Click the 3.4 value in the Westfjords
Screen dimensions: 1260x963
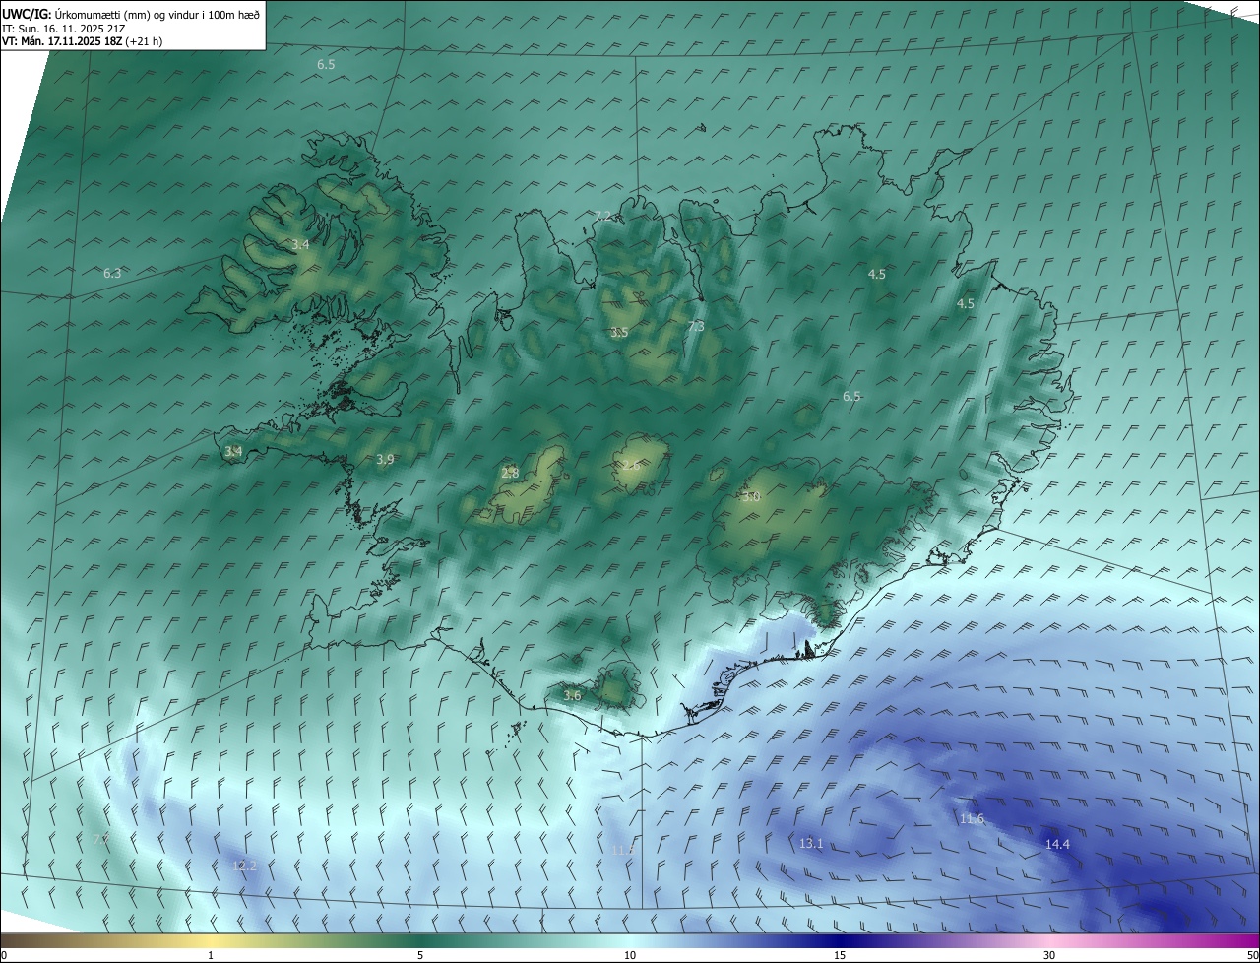tap(301, 244)
